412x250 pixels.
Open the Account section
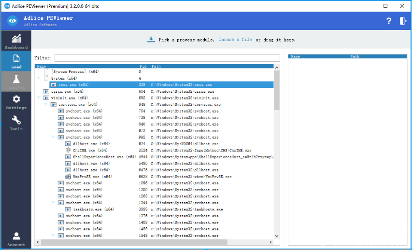16,239
